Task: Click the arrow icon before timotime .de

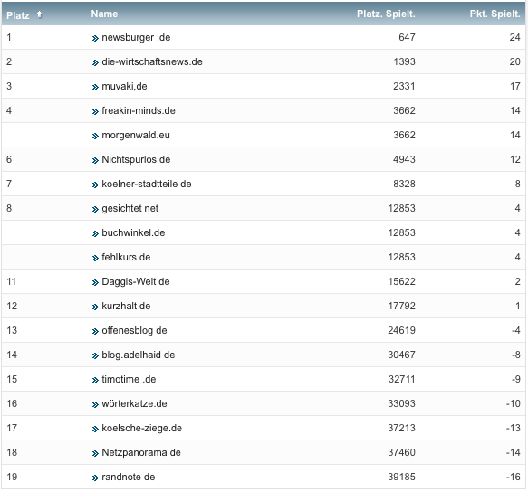Action: (95, 381)
